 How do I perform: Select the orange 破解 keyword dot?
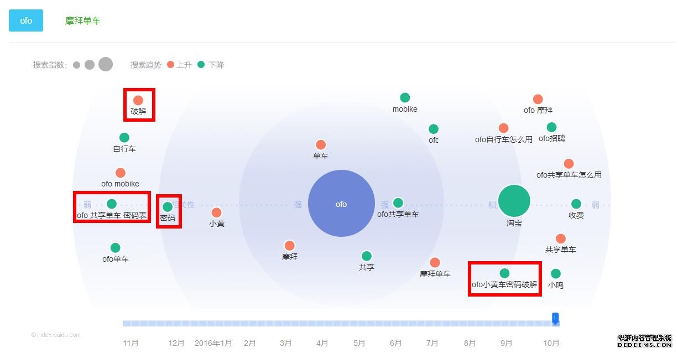(x=138, y=100)
